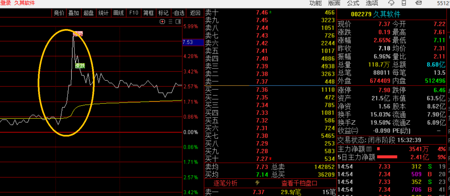
Task: Open the 查看千档盘口 link
Action: pyautogui.click(x=299, y=183)
